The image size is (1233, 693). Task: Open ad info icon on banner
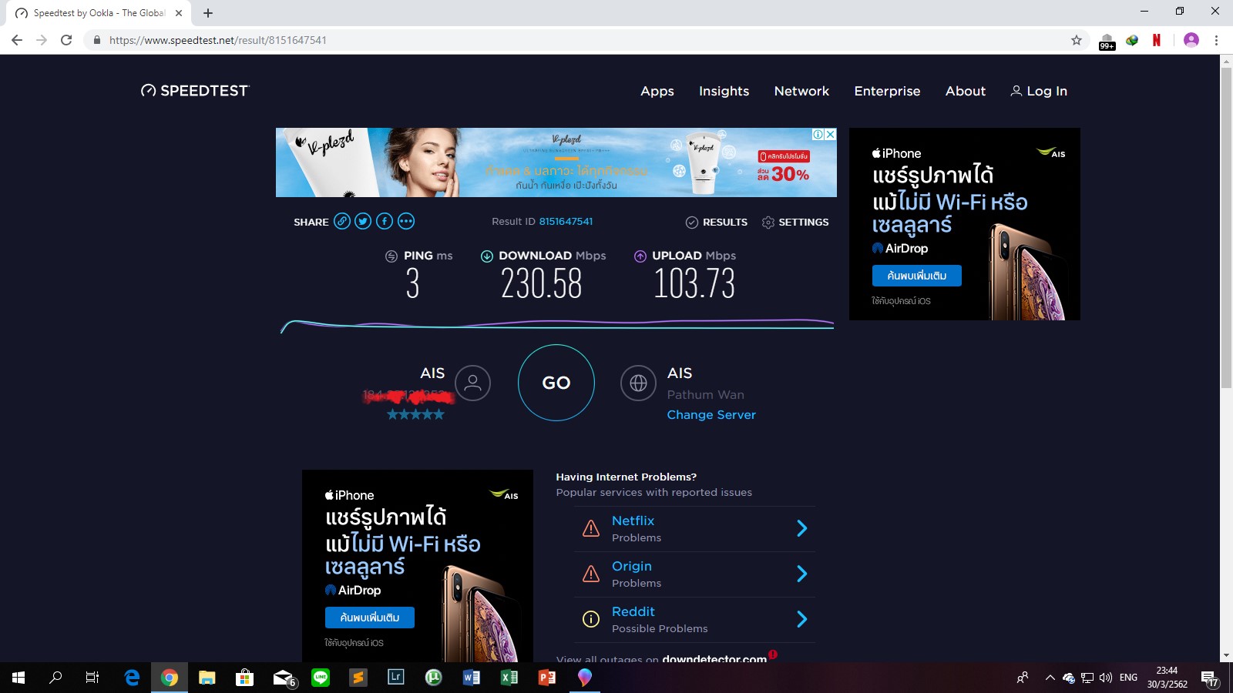point(818,134)
